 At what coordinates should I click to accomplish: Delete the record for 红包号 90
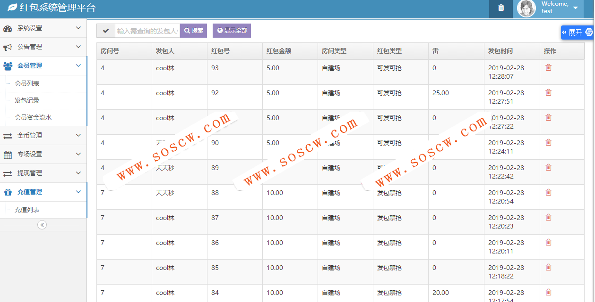548,142
